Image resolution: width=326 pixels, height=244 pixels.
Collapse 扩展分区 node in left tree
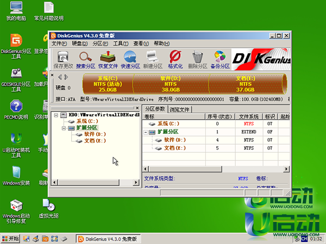[x=64, y=128]
